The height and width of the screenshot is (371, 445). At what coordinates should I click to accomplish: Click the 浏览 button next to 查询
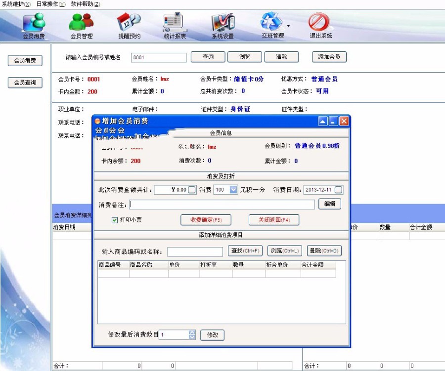[245, 57]
